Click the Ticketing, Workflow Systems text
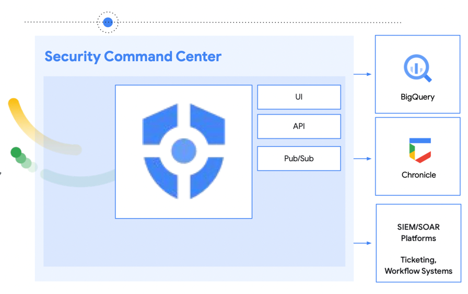Screen dimensions: 468x294 point(418,265)
